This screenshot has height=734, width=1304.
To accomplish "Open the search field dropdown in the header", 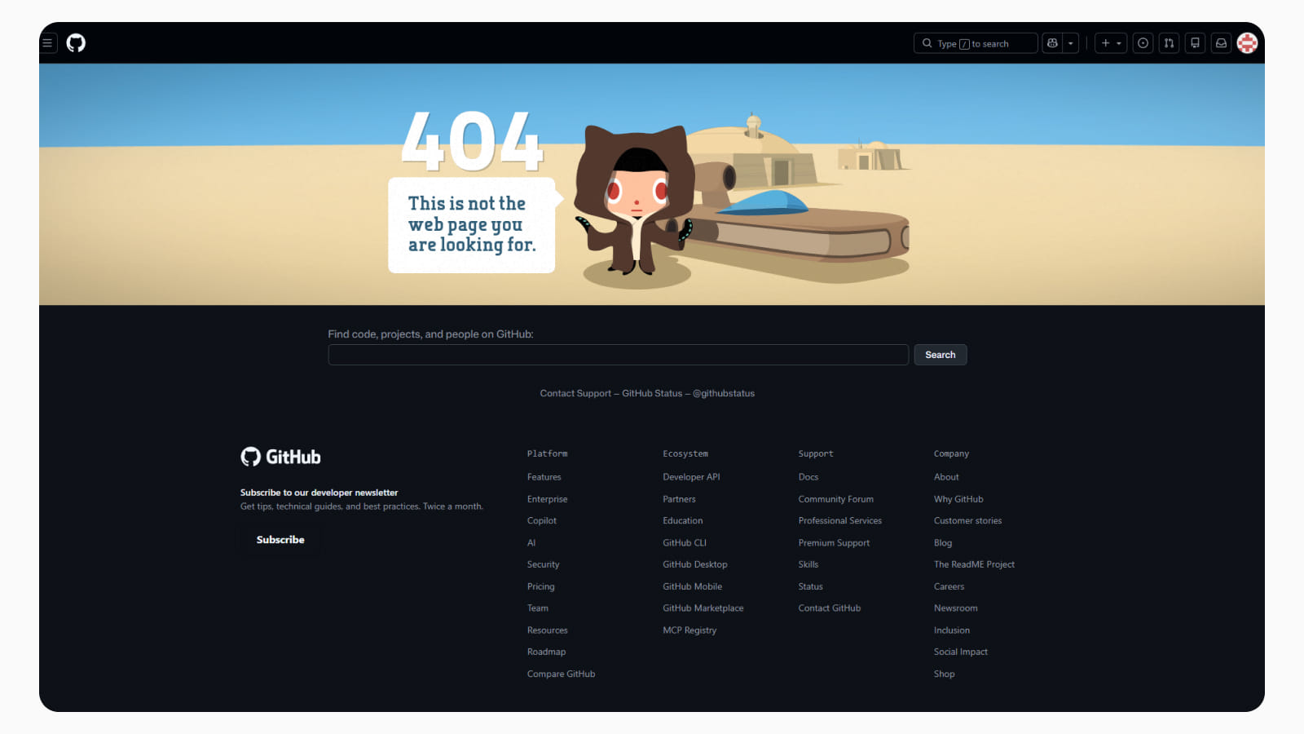I will (976, 43).
